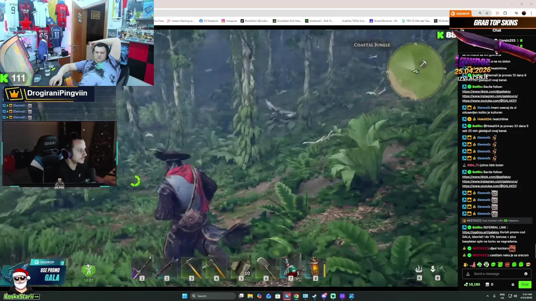Select hotbar slot 3 pickaxe

tap(191, 268)
